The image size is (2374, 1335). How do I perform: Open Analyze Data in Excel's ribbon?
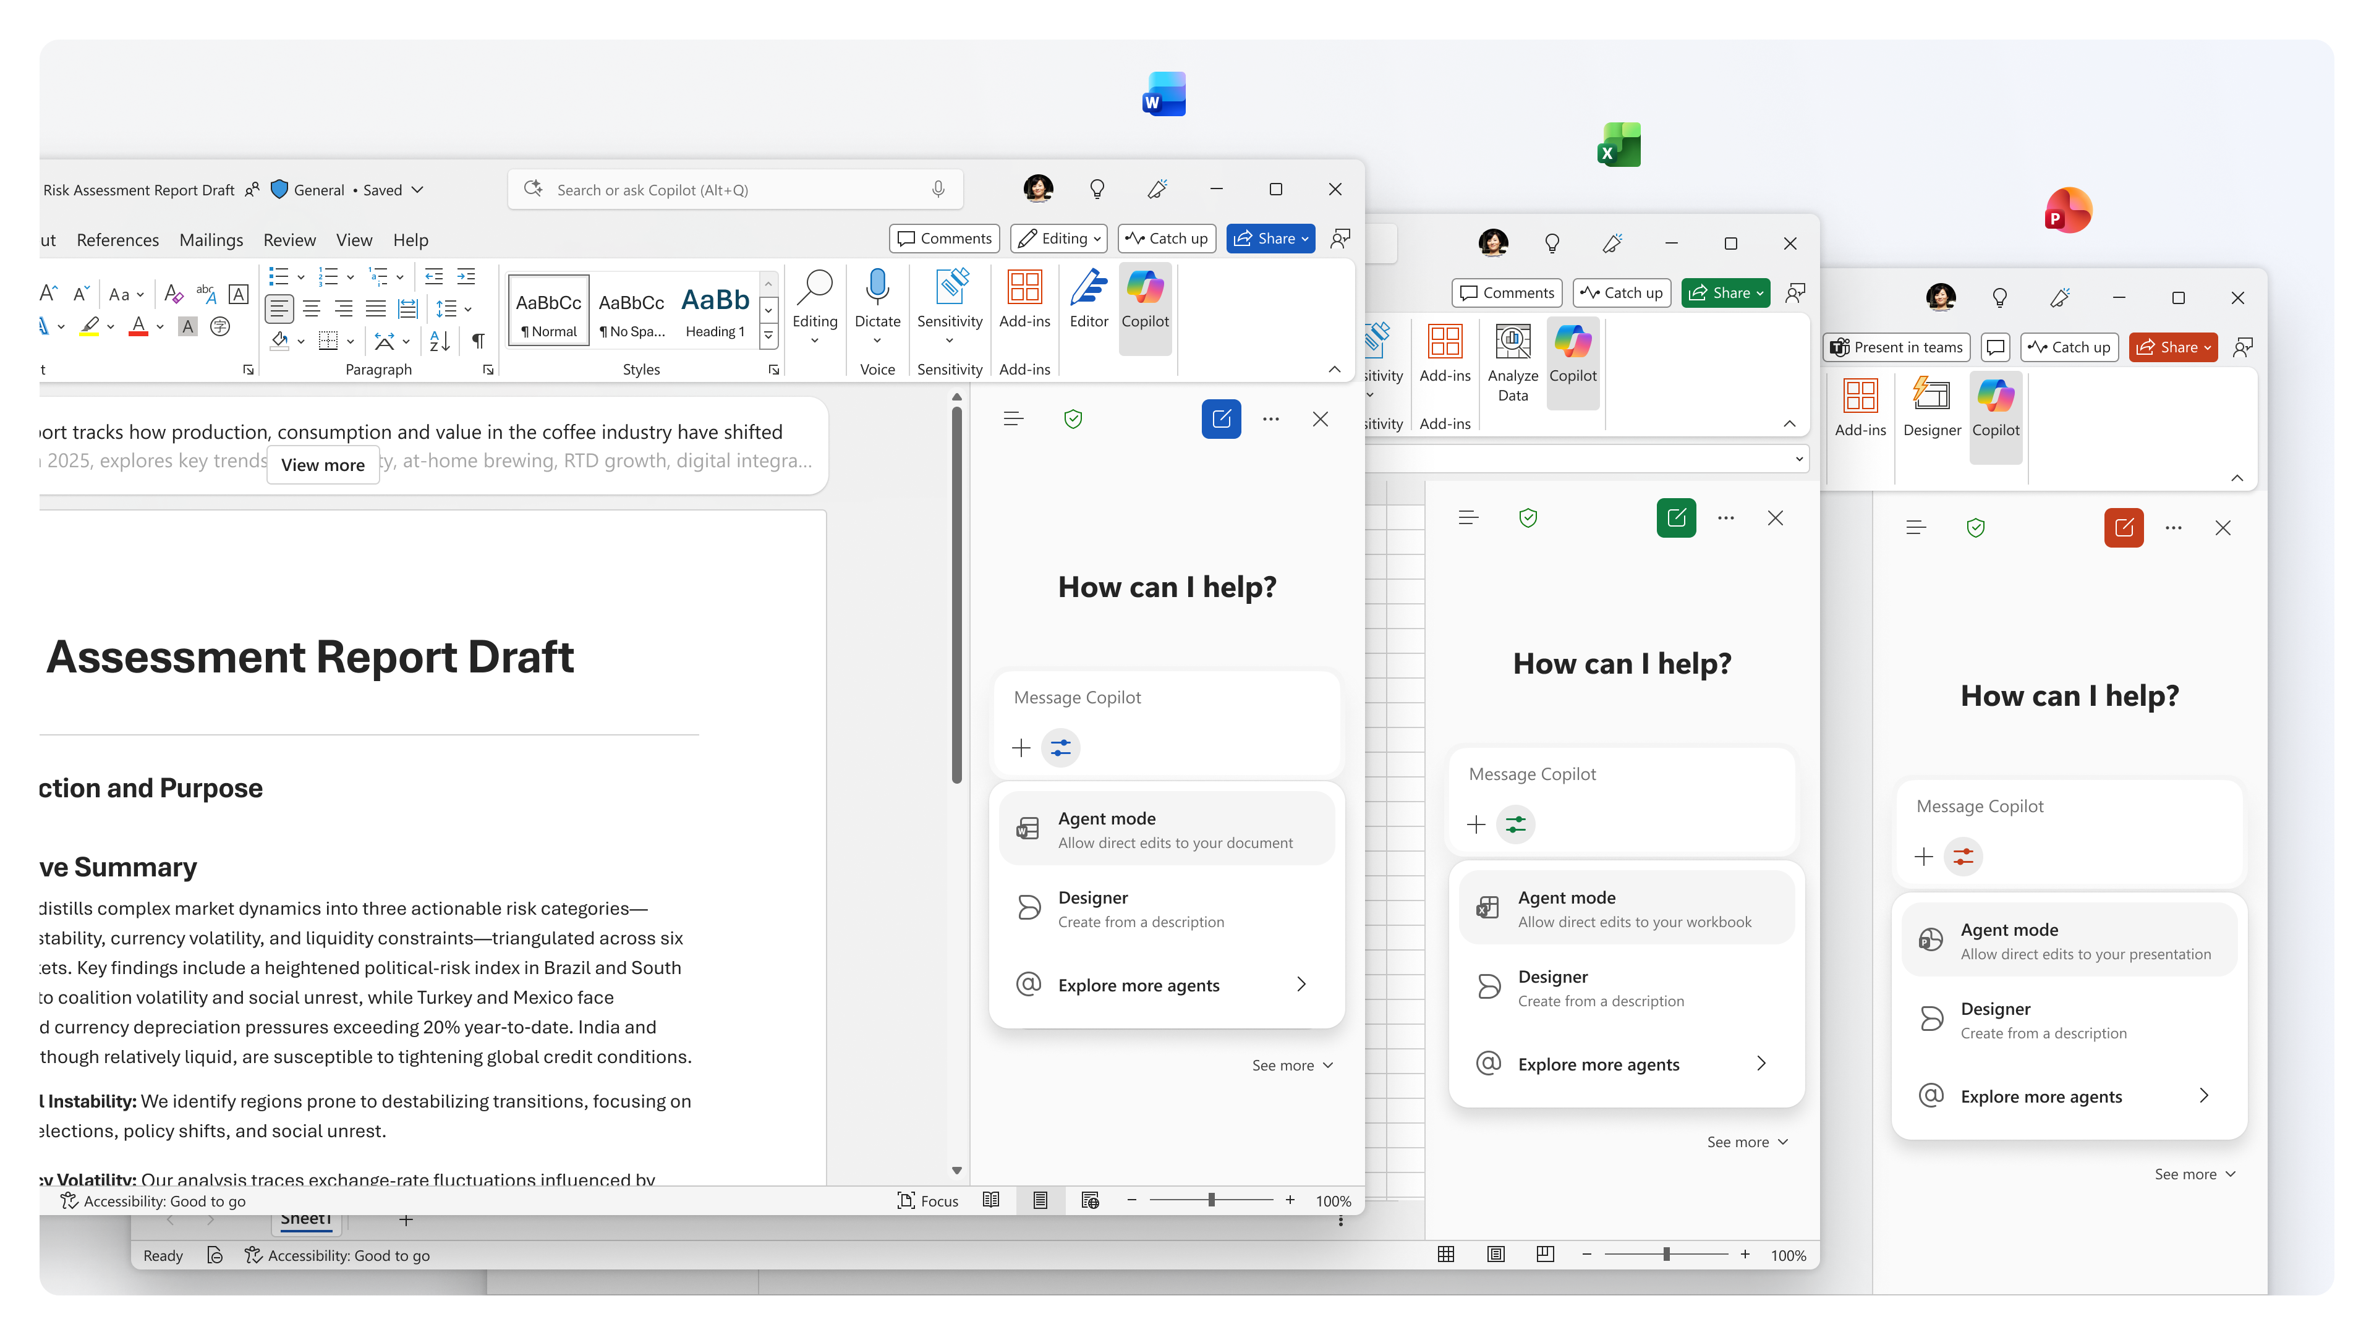1512,363
